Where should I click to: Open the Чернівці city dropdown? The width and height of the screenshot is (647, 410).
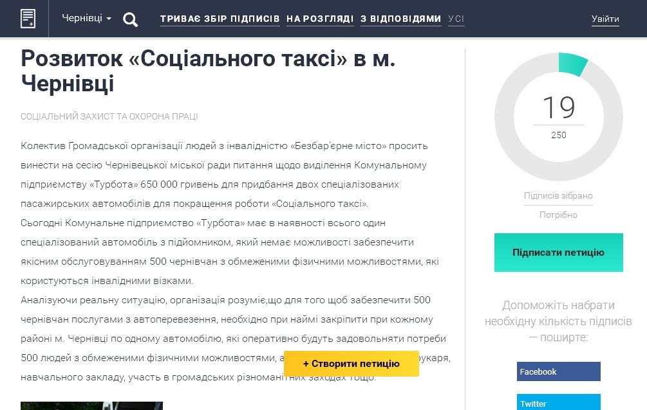click(83, 18)
